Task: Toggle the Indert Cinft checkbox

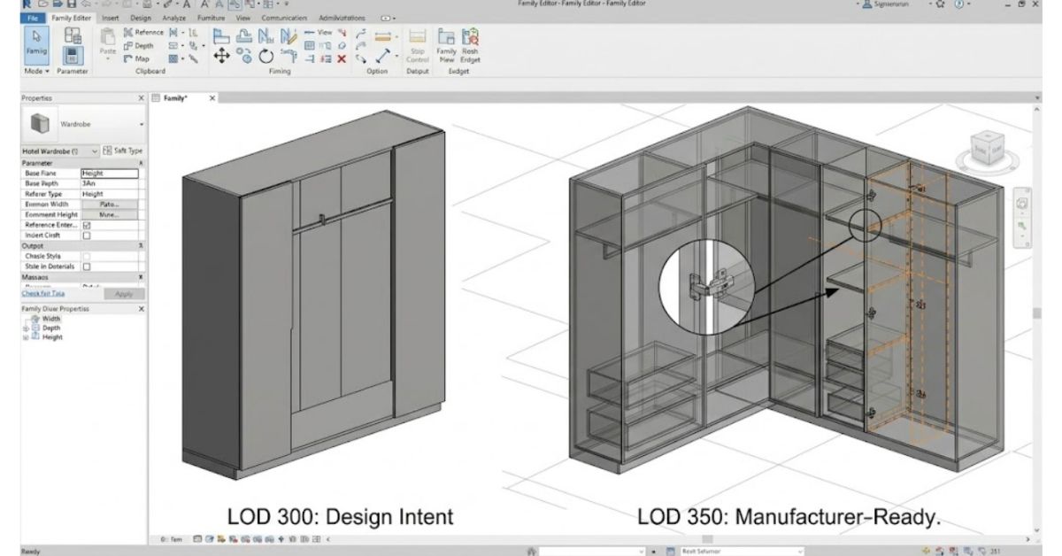Action: click(x=86, y=236)
